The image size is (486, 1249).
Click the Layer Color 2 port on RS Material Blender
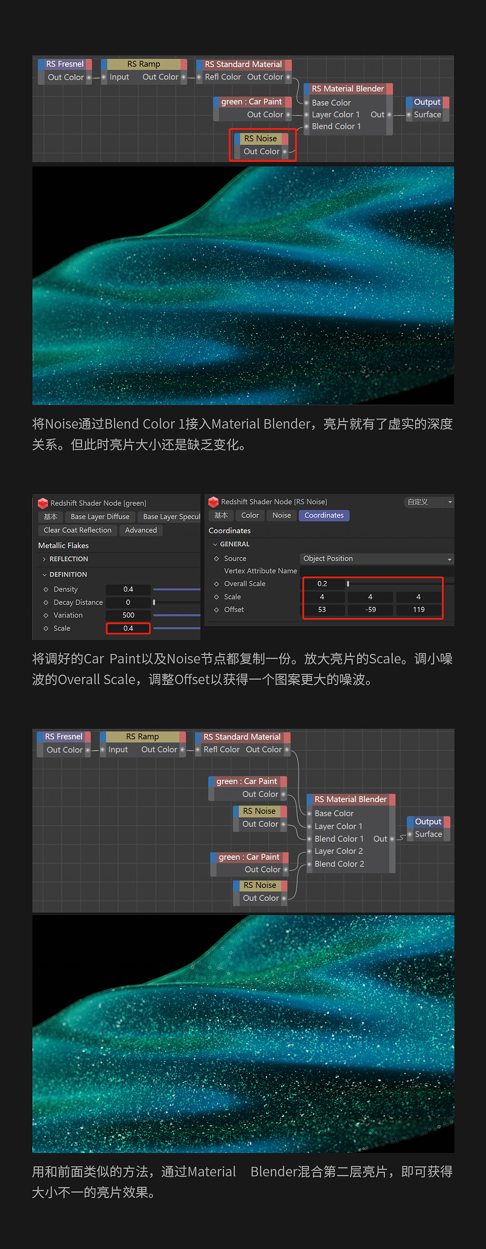tap(309, 851)
